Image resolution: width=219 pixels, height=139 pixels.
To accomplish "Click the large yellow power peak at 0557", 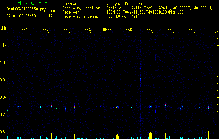I will tap(150, 136).
